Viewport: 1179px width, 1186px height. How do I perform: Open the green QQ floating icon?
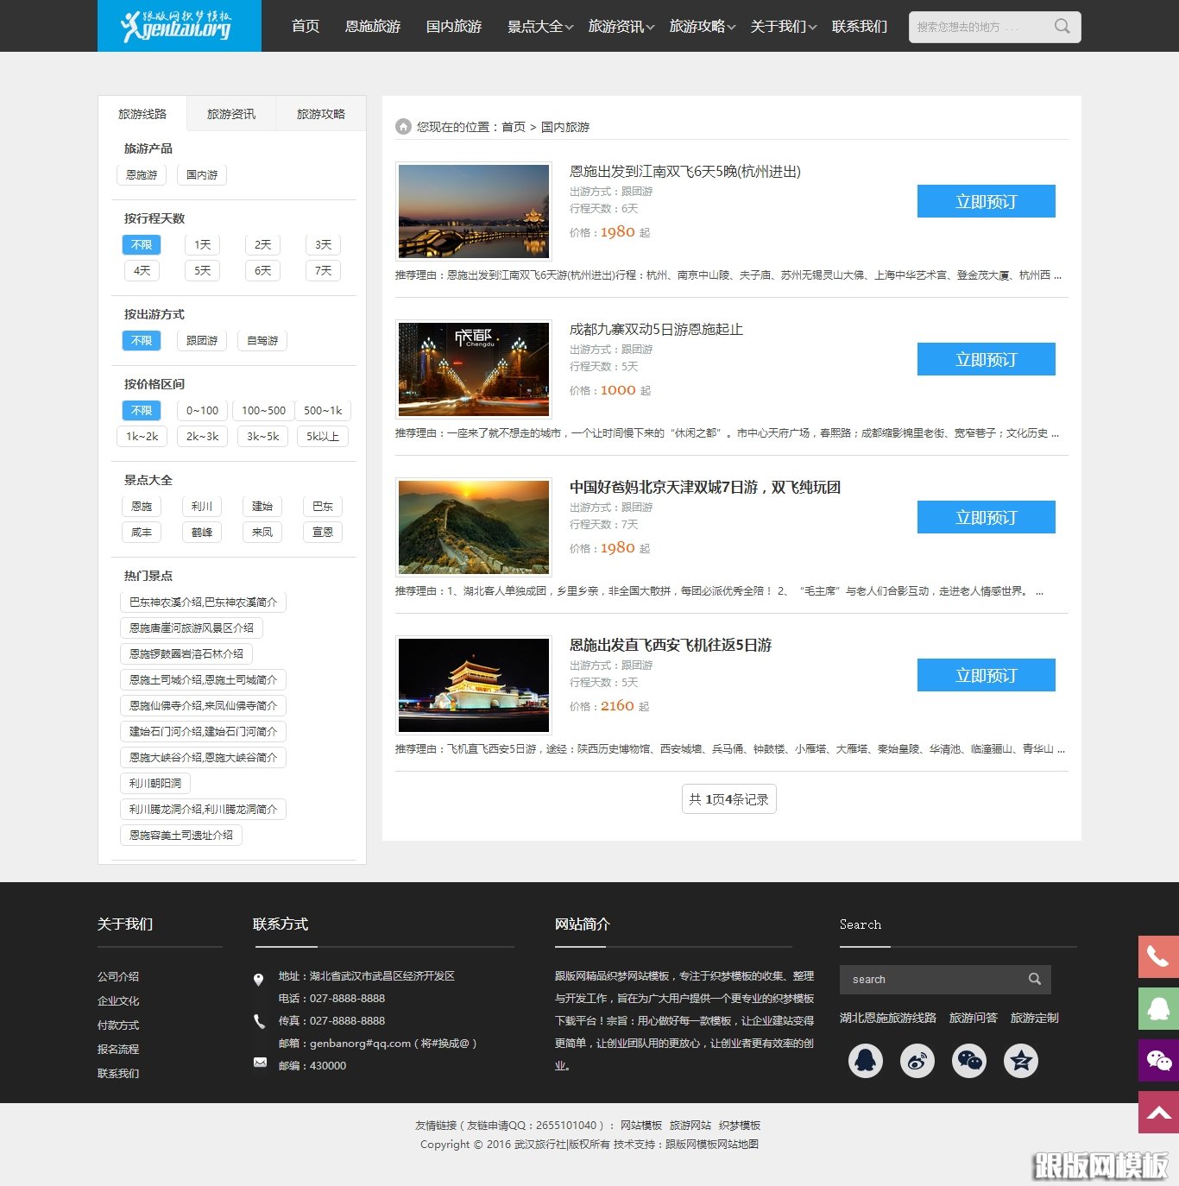1158,1008
